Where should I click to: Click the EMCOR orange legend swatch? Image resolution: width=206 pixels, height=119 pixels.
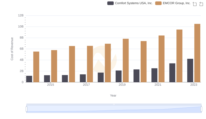tap(158, 3)
